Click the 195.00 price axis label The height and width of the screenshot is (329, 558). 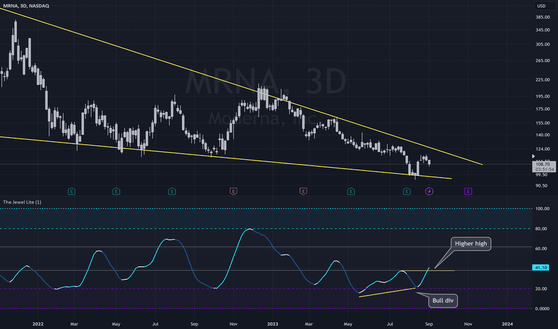(x=542, y=96)
